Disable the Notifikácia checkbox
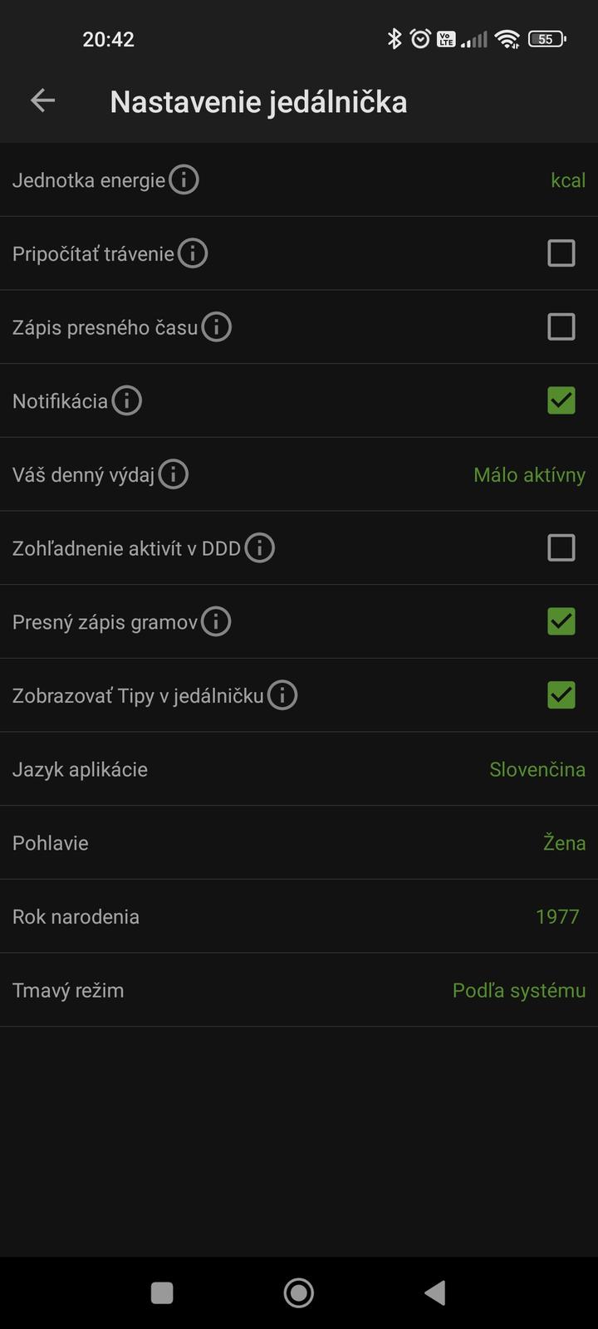Image resolution: width=598 pixels, height=1329 pixels. tap(561, 400)
